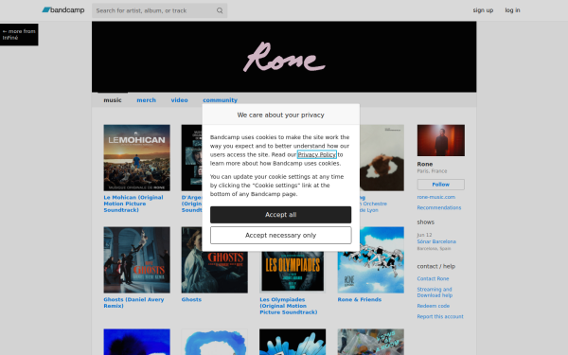Click the search magnifier icon
Screen dimensions: 568x355
(x=220, y=10)
